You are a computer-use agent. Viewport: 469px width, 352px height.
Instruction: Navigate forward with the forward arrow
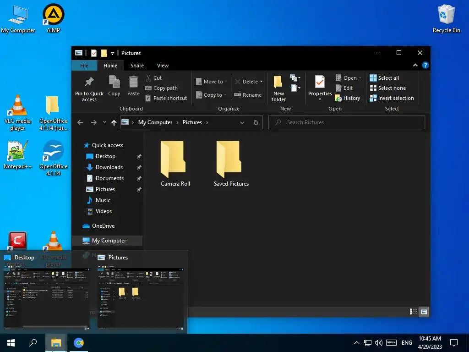pos(93,122)
